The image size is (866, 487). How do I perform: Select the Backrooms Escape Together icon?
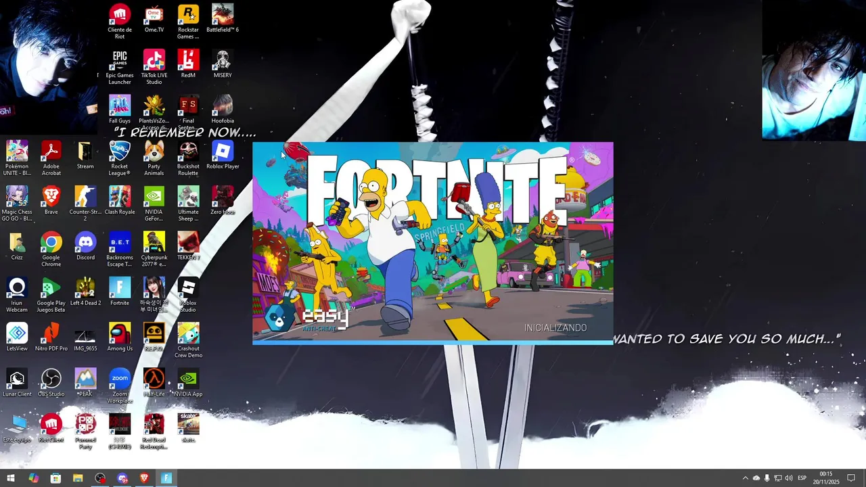click(x=120, y=249)
